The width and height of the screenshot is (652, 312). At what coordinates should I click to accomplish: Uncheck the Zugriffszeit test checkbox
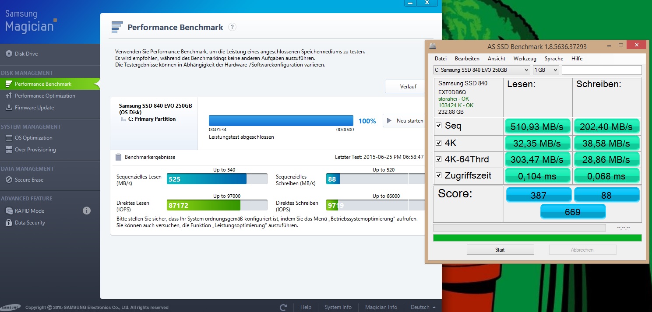tap(439, 175)
